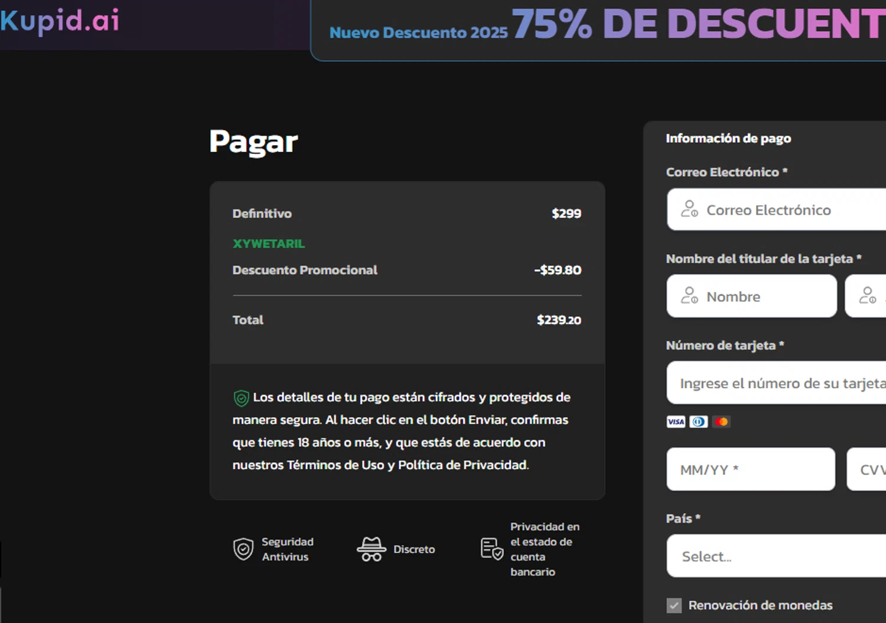Click the email field user icon
Viewport: 886px width, 623px height.
click(689, 209)
